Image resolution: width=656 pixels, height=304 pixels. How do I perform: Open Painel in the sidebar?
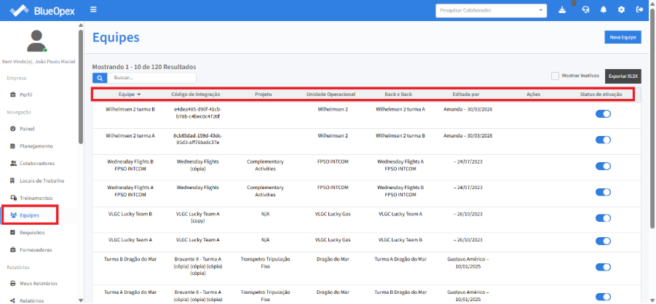coord(27,129)
